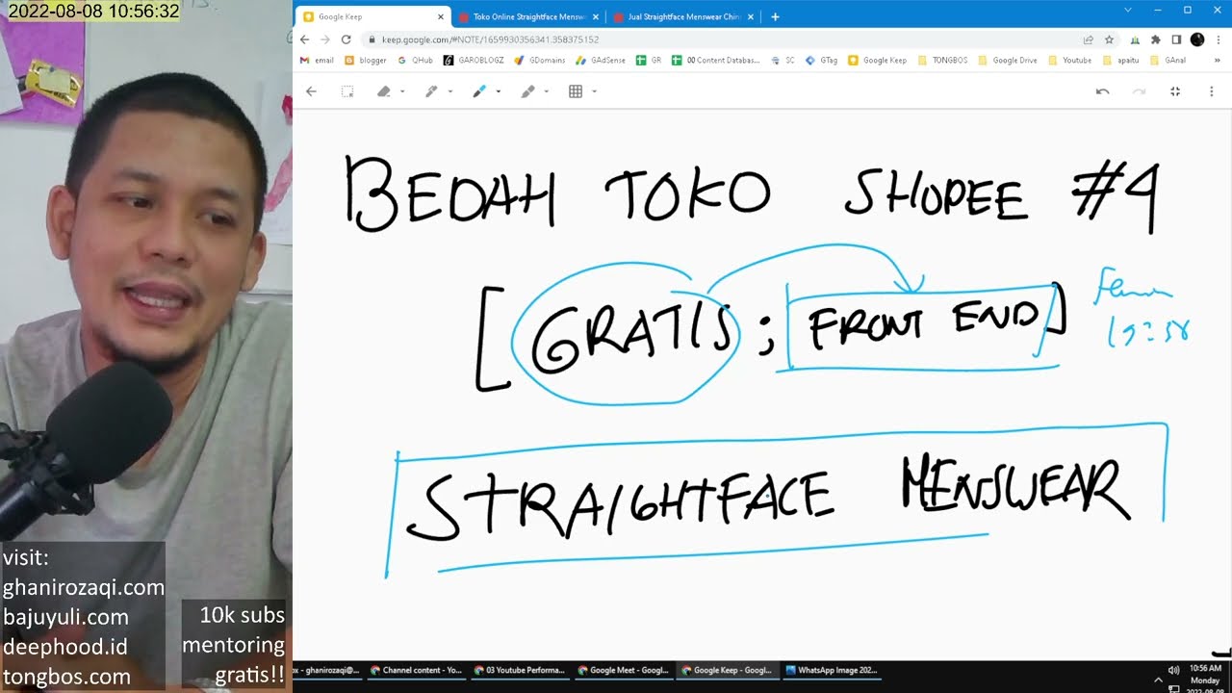This screenshot has height=693, width=1232.
Task: Open the tab search chevron
Action: (1128, 10)
